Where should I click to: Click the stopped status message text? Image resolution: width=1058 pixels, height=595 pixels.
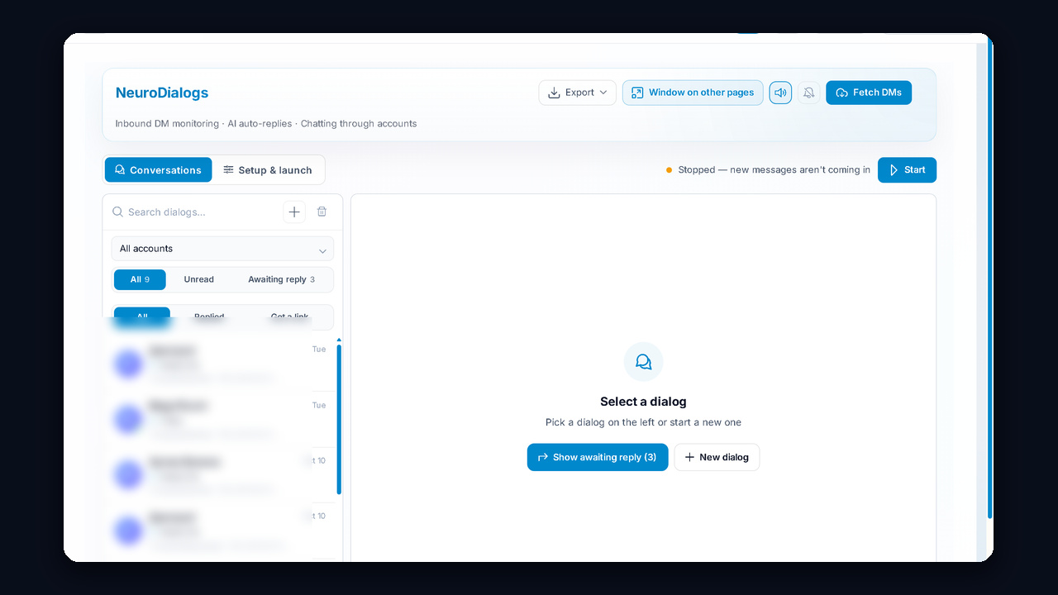point(774,170)
